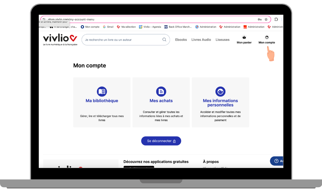Image resolution: width=322 pixels, height=194 pixels.
Task: Open the Administration bookmark with blue circle icon
Action: 206,27
